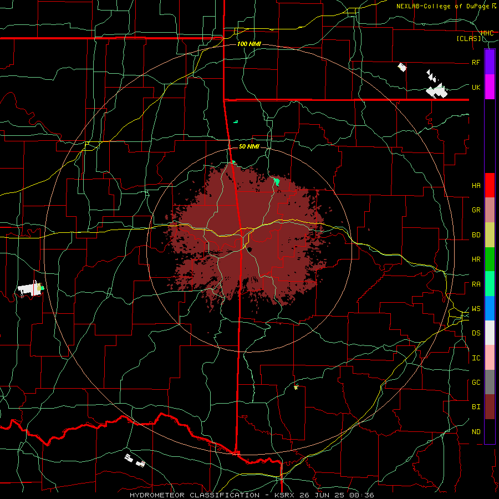The height and width of the screenshot is (499, 499).
Task: Click the DS white legend swatch
Action: [x=490, y=333]
